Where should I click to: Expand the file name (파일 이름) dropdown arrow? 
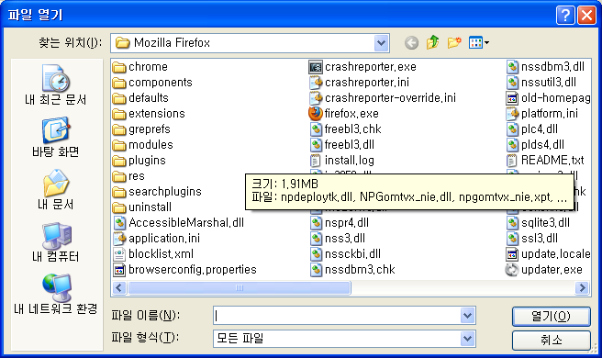[x=467, y=316]
